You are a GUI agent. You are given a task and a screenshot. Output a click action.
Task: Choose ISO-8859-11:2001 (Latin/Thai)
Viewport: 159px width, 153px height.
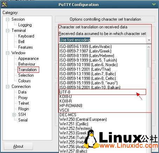tap(103, 69)
